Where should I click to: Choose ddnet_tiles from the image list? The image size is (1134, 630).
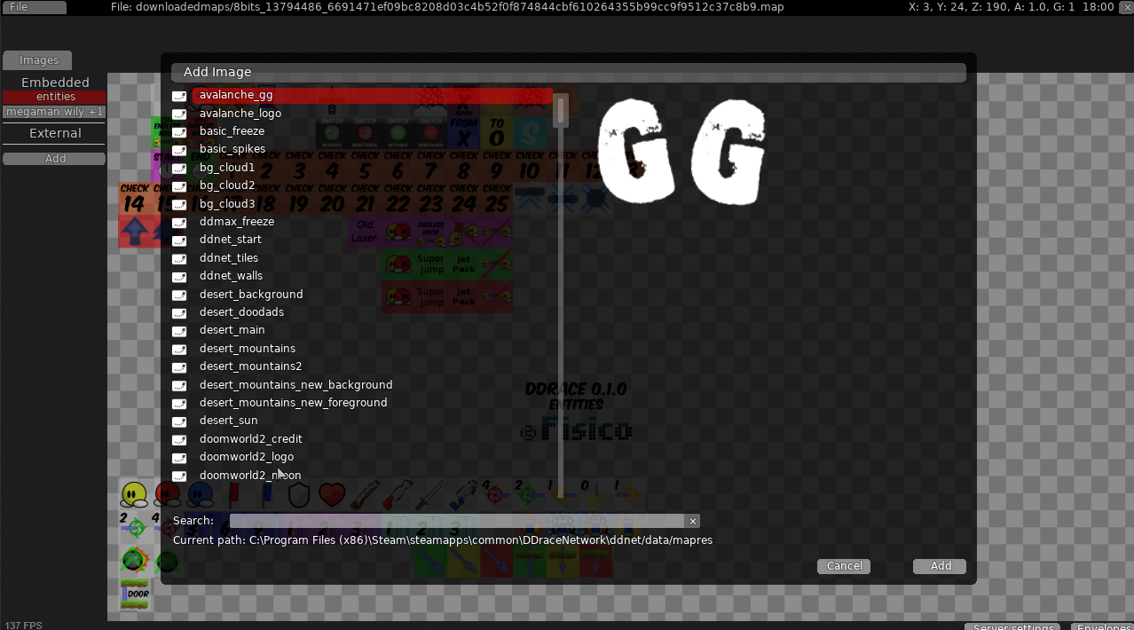coord(229,258)
